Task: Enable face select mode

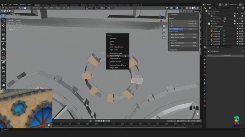Action: click(x=25, y=8)
